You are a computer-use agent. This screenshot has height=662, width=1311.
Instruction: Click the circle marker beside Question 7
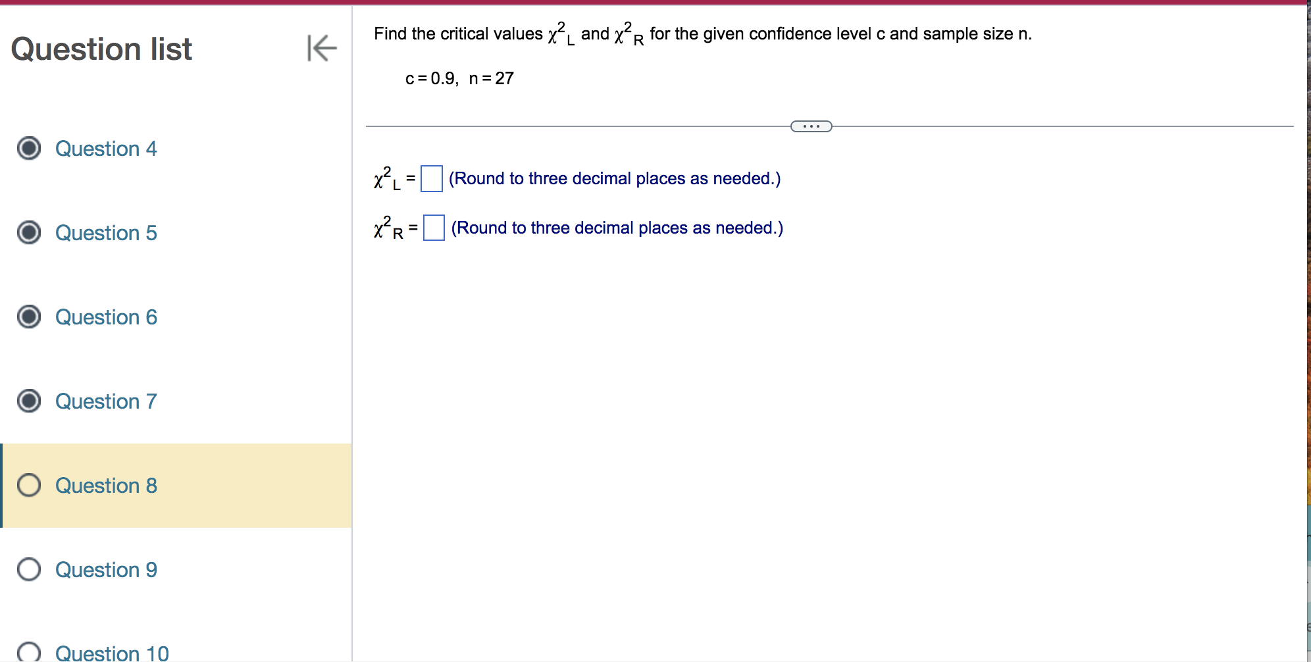[x=28, y=401]
